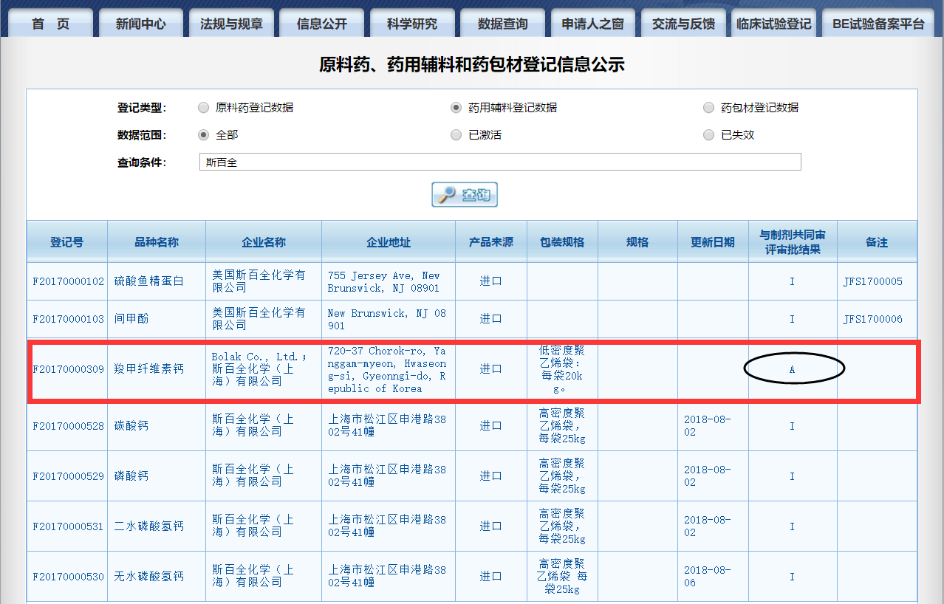The width and height of the screenshot is (944, 604).
Task: Select 已激活 data range option
Action: pos(456,135)
